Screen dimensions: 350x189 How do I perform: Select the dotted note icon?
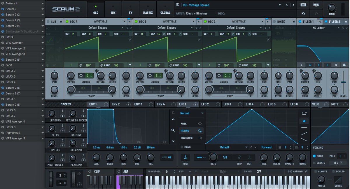coord(249,157)
